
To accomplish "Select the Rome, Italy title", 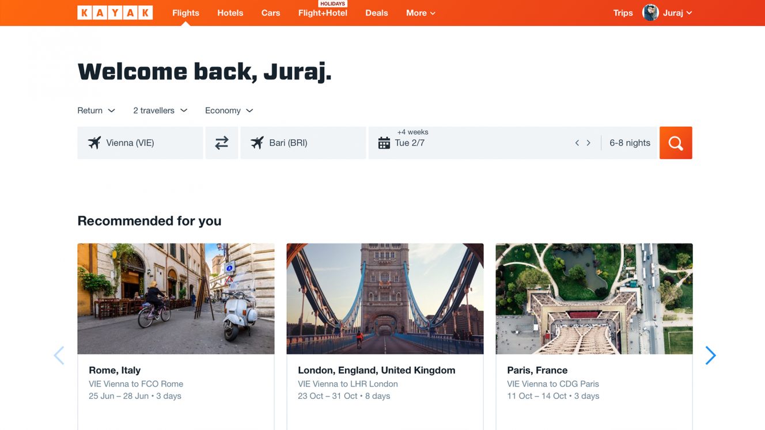I will pos(115,370).
